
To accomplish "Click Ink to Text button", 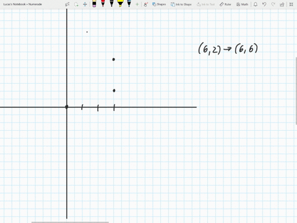I will click(x=205, y=4).
